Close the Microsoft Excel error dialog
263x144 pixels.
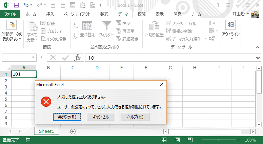161,85
